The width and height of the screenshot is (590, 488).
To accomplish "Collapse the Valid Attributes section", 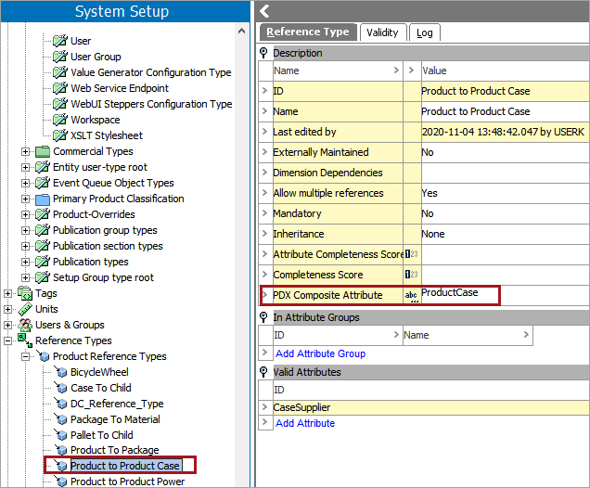I will tap(263, 372).
